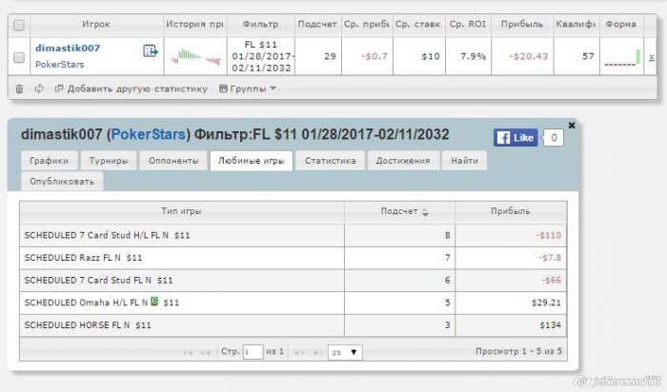Open the Оппоненты tab

click(x=173, y=161)
